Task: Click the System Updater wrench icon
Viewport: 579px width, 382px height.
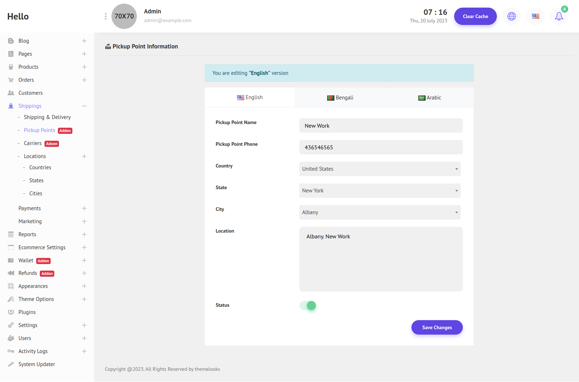Action: point(11,364)
